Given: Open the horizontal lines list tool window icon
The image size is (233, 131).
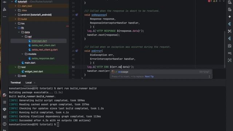Looking at the screenshot, I should coord(4,102).
